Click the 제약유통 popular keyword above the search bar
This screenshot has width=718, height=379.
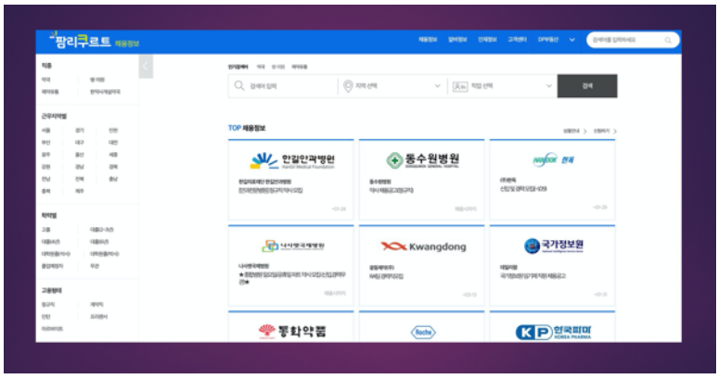pyautogui.click(x=300, y=67)
